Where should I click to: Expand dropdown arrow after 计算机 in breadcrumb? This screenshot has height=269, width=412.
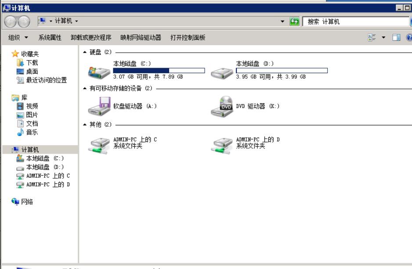click(x=76, y=21)
